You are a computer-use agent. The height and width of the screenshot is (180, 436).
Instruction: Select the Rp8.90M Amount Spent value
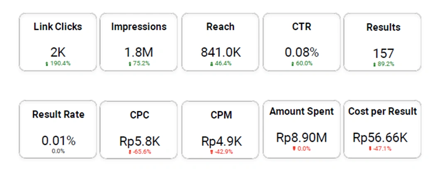coord(301,138)
